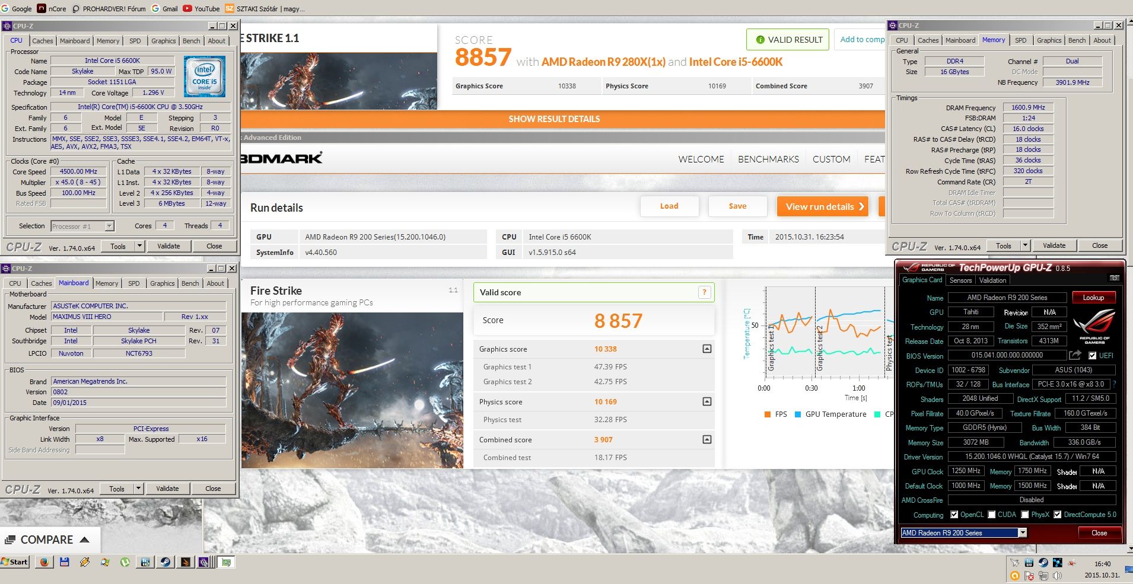The width and height of the screenshot is (1133, 584).
Task: Open the Bench tab in Mainboard CPU-Z window
Action: click(190, 283)
